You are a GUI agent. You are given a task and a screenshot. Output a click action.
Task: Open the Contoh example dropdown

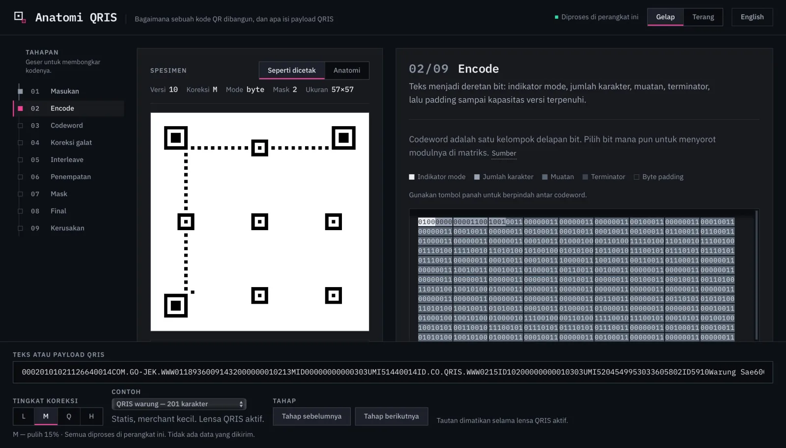[179, 404]
